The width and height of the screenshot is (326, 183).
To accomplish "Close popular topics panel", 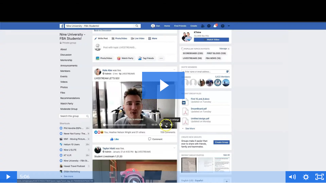I will click(x=228, y=49).
